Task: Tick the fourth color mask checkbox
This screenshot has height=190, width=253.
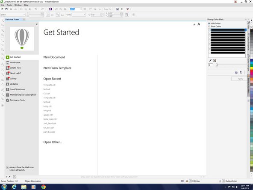Action: (x=209, y=38)
